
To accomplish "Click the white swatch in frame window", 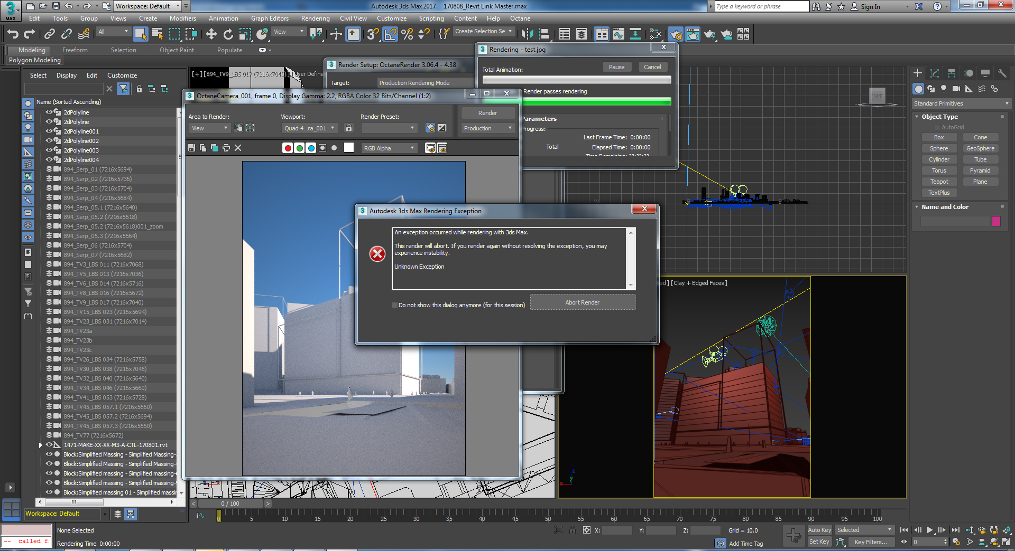I will pyautogui.click(x=349, y=148).
